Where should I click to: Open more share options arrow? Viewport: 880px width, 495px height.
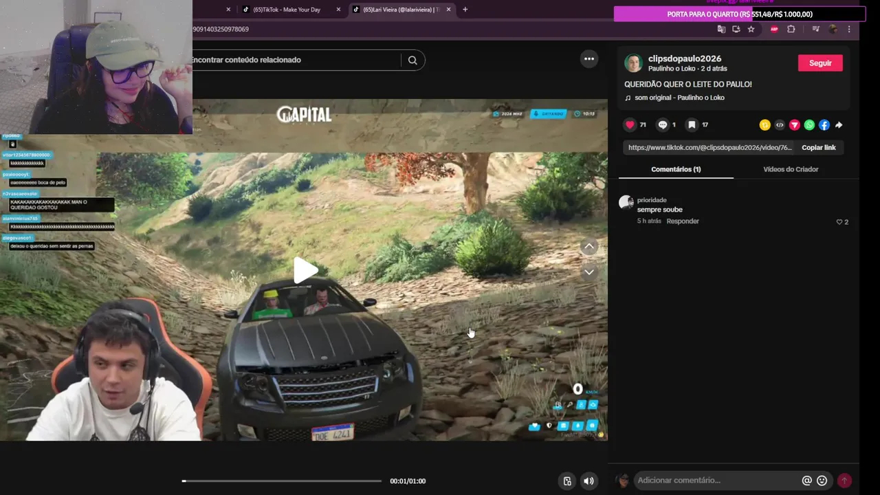point(839,125)
